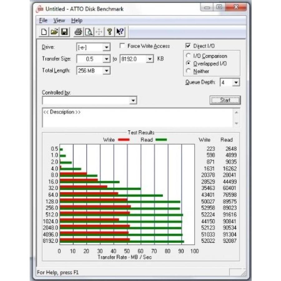Save benchmark with floppy disk icon
Viewport: 281px width, 281px height.
tap(65, 32)
